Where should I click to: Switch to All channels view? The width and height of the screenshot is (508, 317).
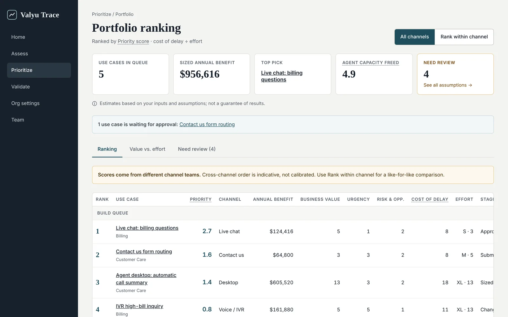click(415, 37)
